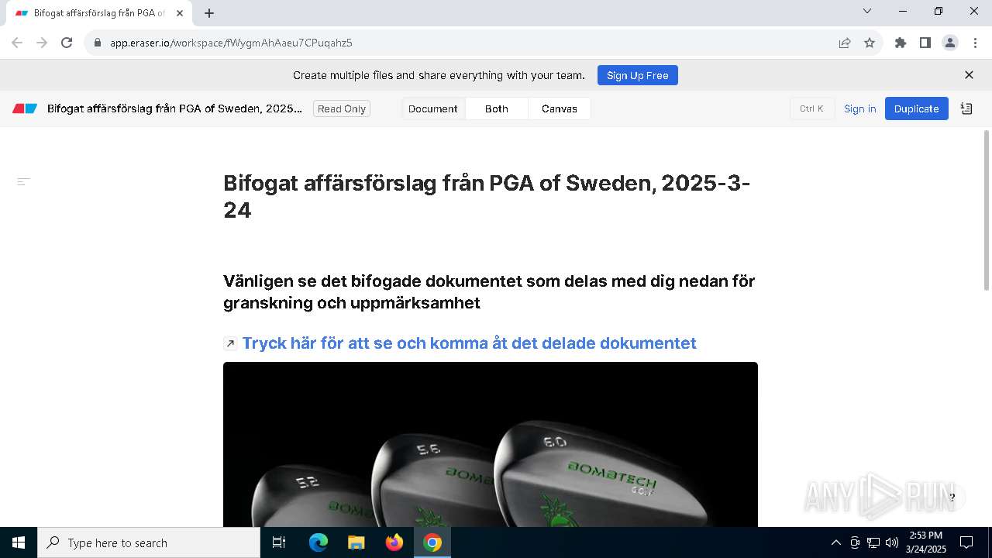Click the Duplicate button
992x558 pixels.
pyautogui.click(x=917, y=108)
